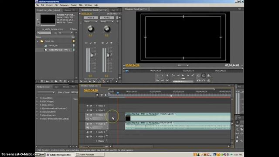Click Set Unnumbered Marker in Program monitor
This screenshot has height=157, width=279.
167,75
